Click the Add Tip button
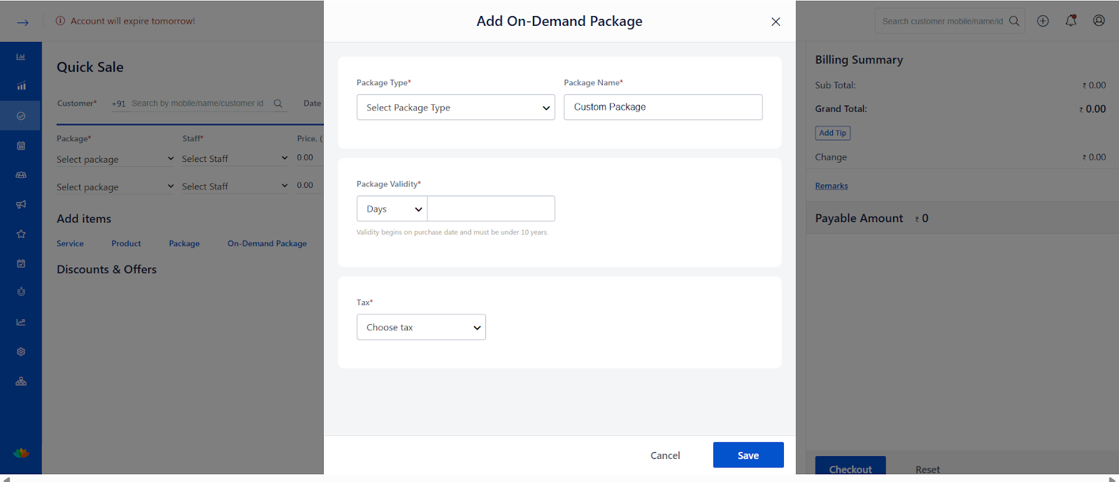 tap(832, 133)
